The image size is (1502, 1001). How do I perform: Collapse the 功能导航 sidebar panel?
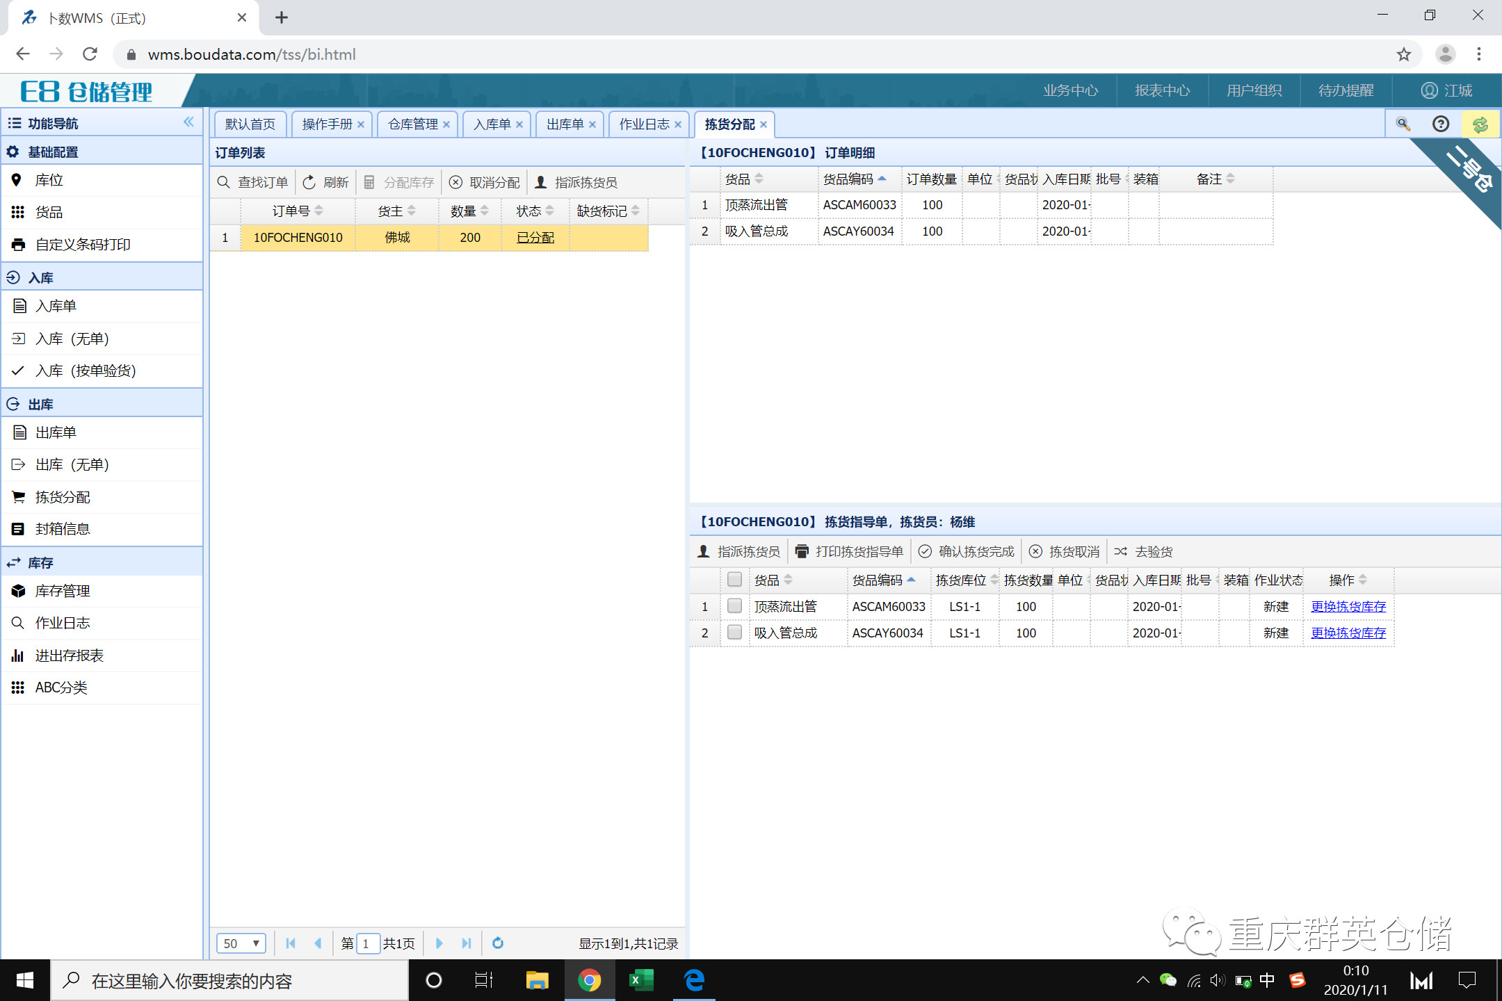pyautogui.click(x=188, y=122)
